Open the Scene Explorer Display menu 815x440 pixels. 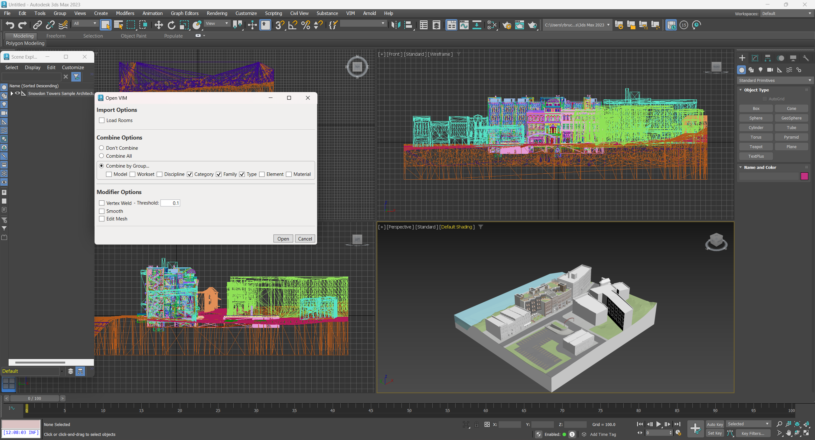click(32, 67)
